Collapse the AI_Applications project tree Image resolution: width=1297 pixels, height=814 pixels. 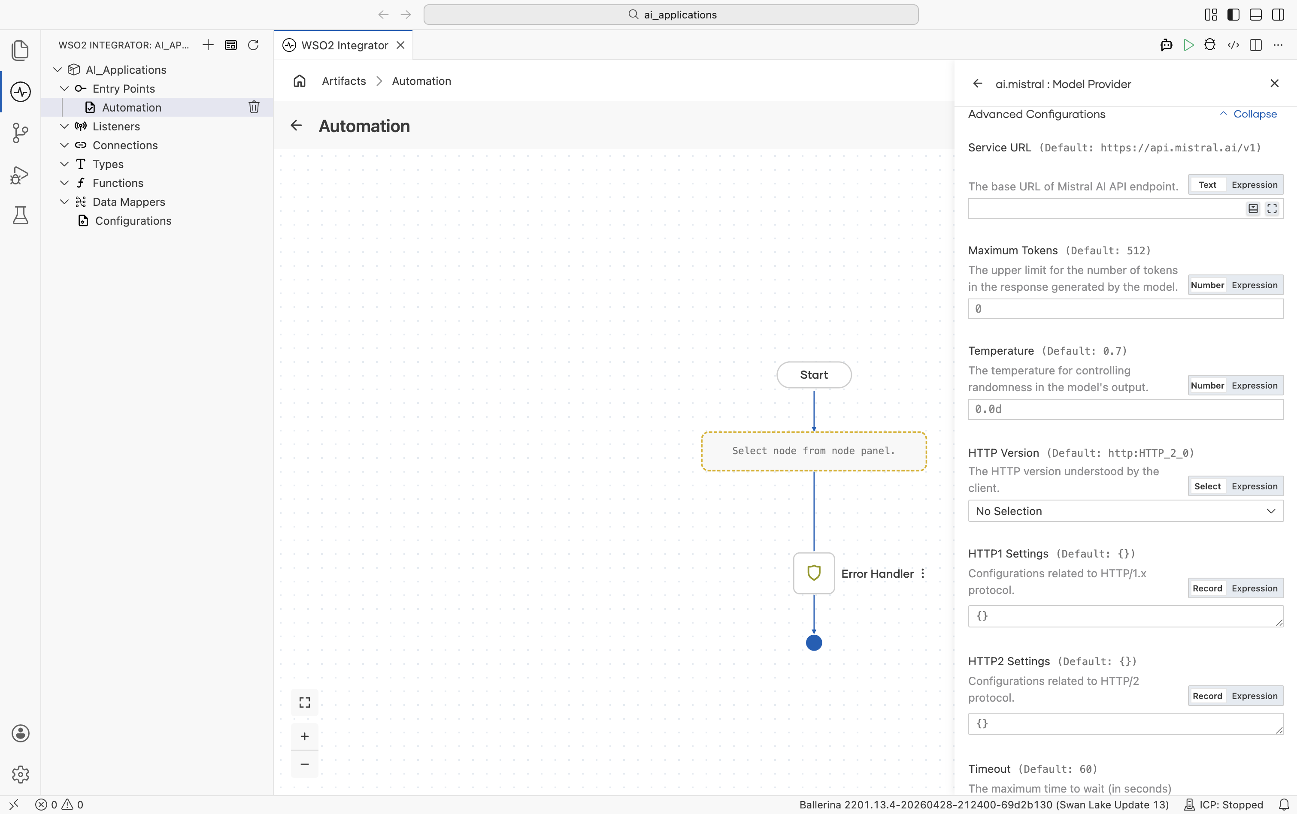click(58, 69)
